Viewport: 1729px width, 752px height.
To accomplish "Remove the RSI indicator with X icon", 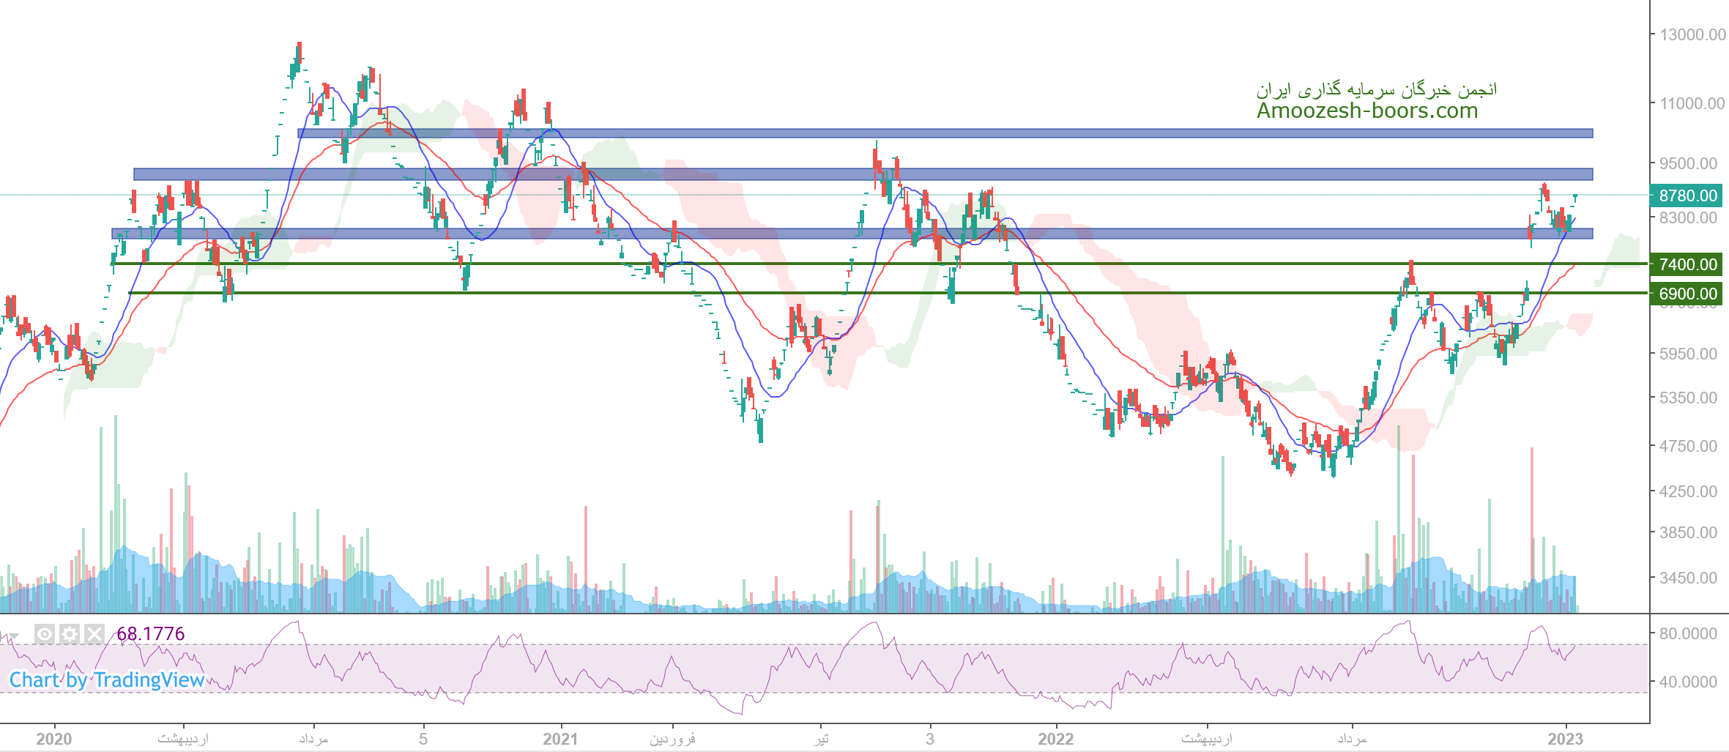I will [94, 634].
